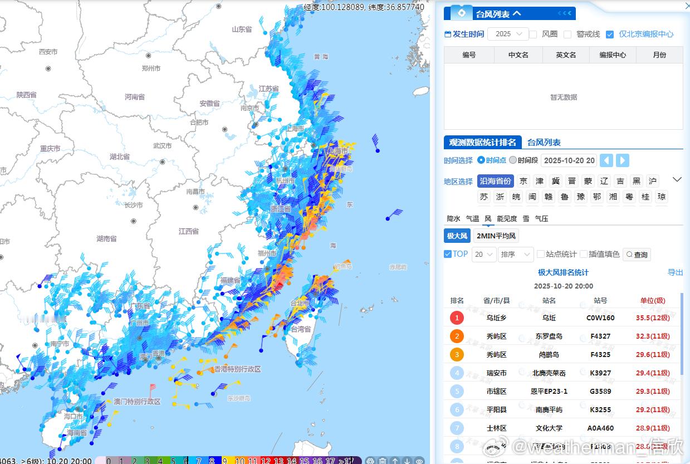Select the 沪 region button
The image size is (690, 464).
[653, 181]
